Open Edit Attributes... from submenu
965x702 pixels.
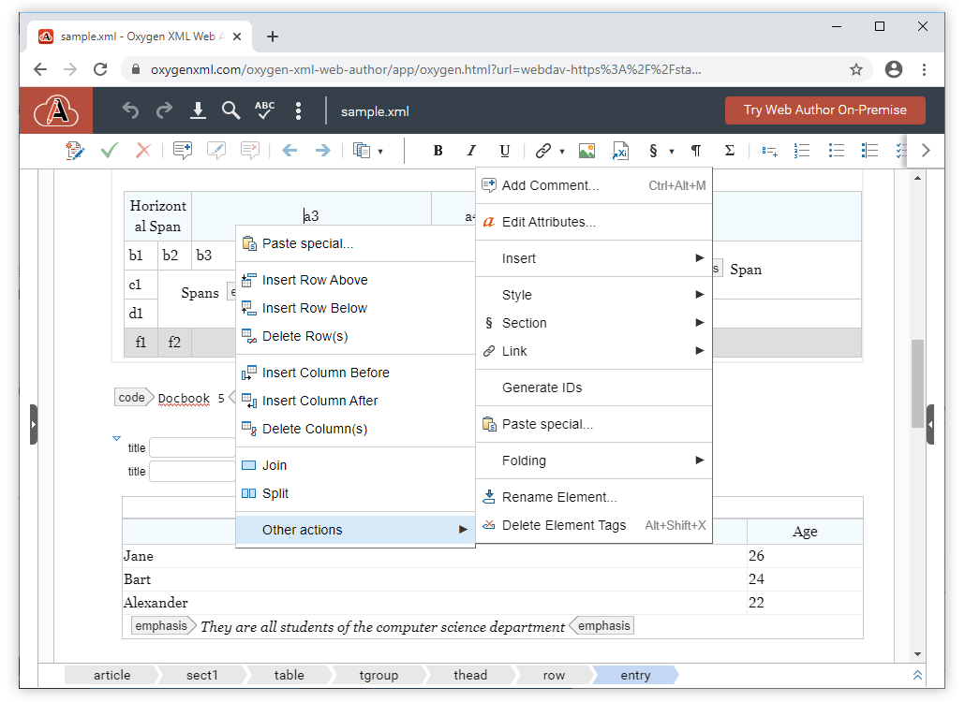[x=594, y=222]
